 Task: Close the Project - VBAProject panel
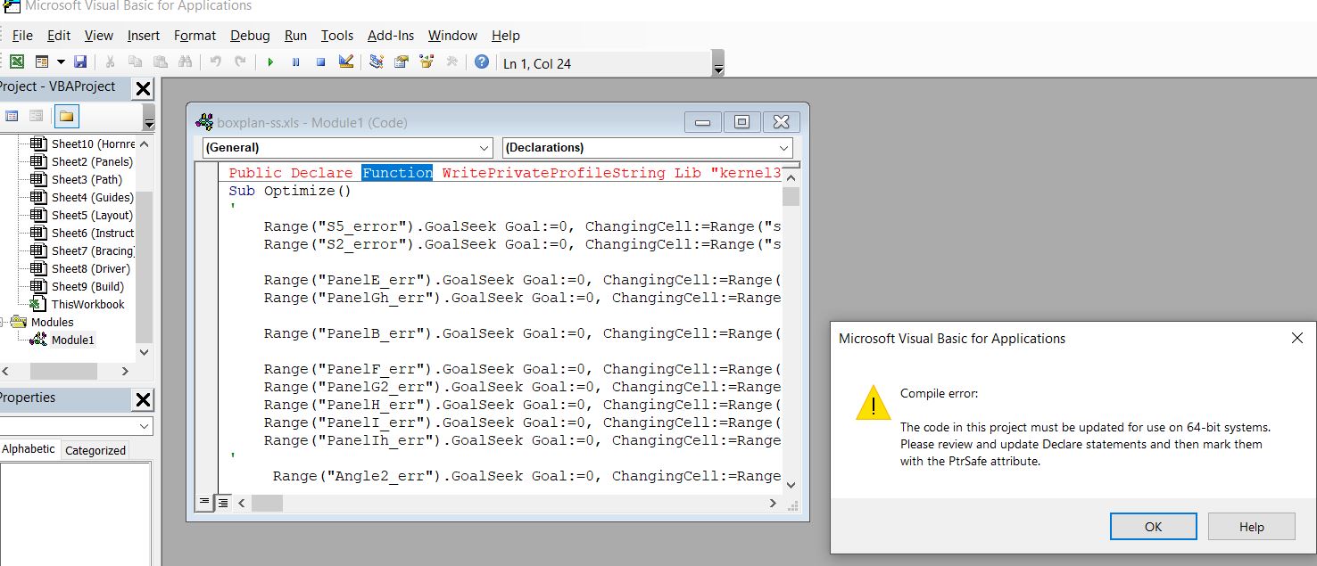pyautogui.click(x=143, y=88)
